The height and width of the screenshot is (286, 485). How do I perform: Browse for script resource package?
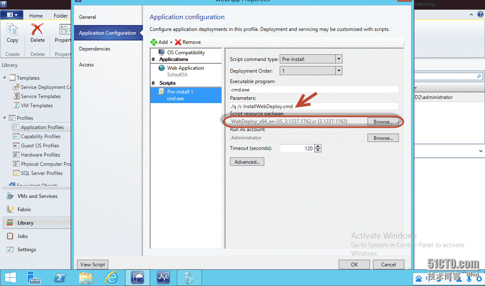click(383, 121)
